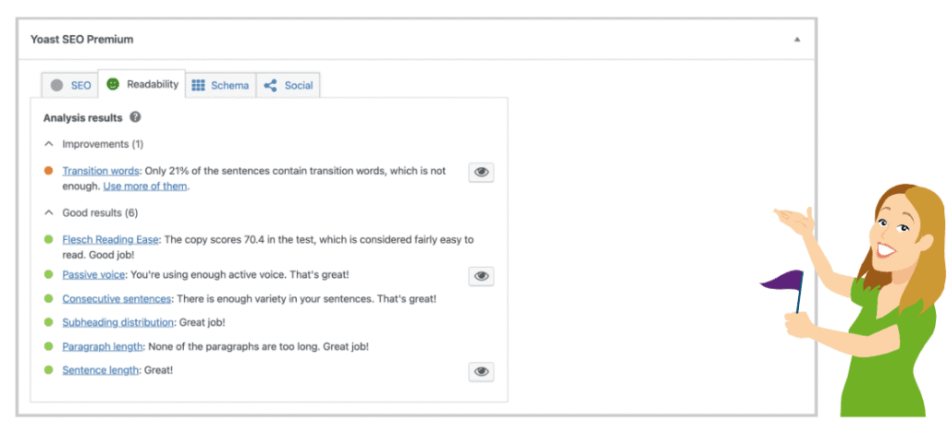
Task: Toggle eye highlight for Passive voice
Action: pyautogui.click(x=481, y=276)
